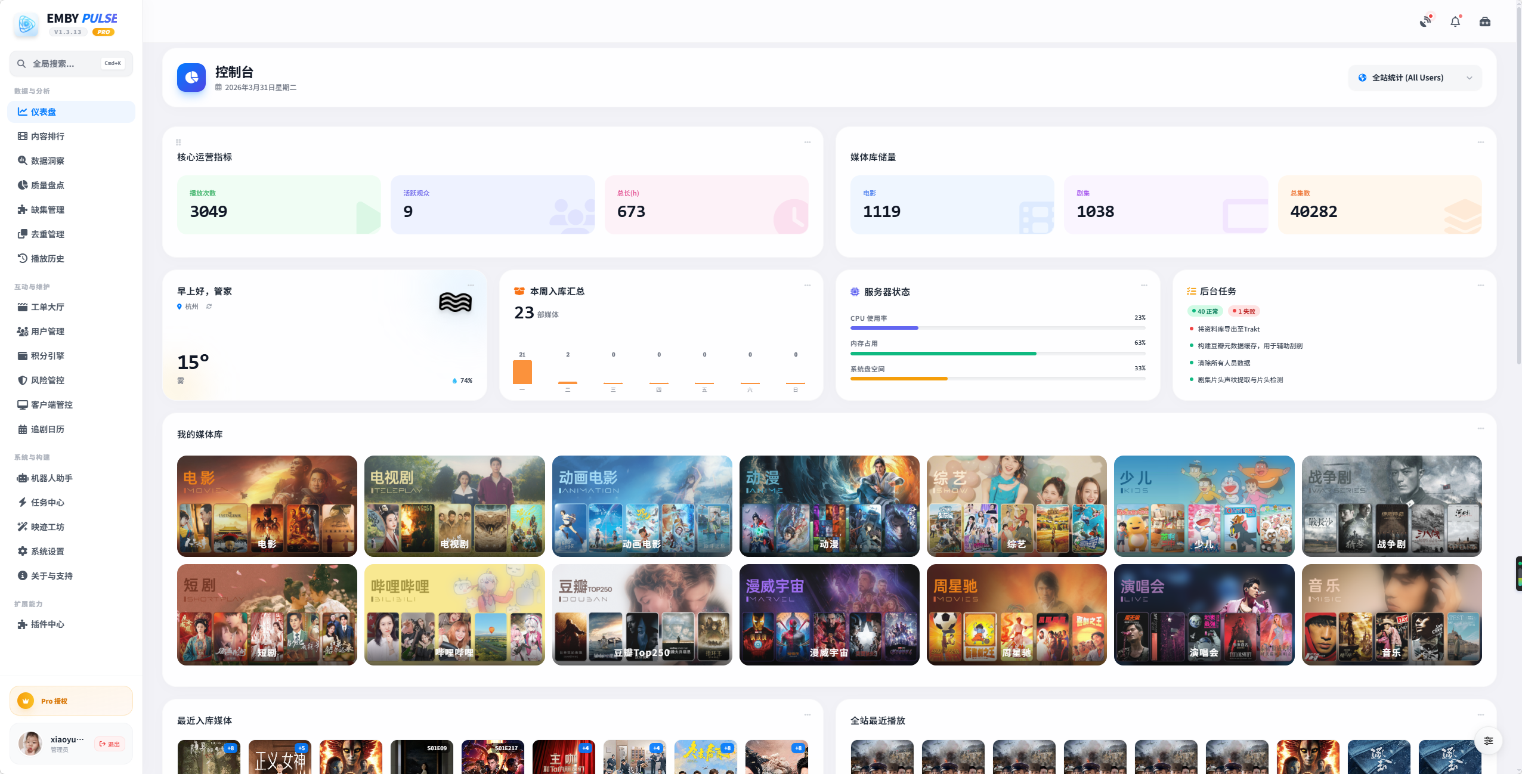The image size is (1522, 774).
Task: Click the drag handle on core metrics card
Action: tap(178, 143)
